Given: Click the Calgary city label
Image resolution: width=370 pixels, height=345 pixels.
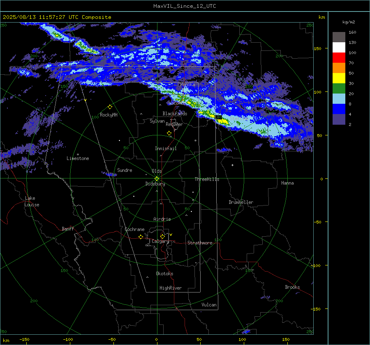Looking at the screenshot, I should click(160, 241).
